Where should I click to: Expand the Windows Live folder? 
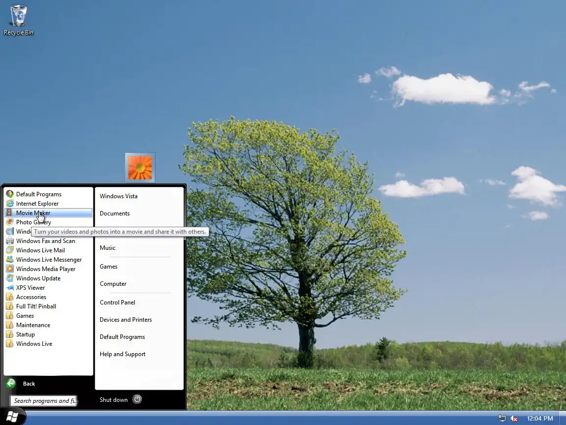[48, 344]
